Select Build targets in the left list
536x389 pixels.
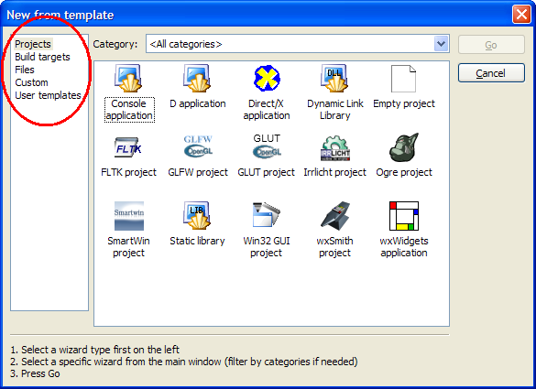pyautogui.click(x=42, y=57)
